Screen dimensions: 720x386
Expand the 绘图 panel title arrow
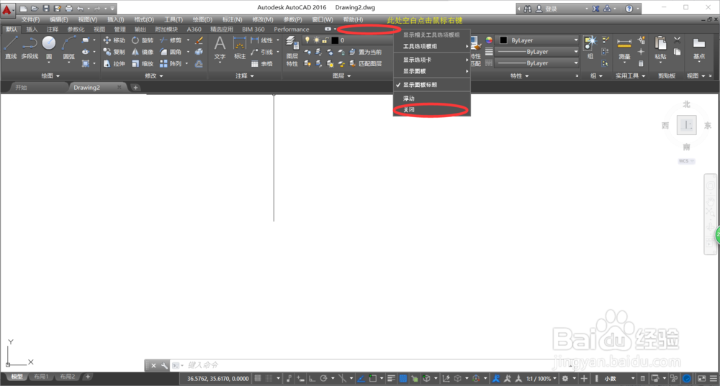pyautogui.click(x=58, y=76)
